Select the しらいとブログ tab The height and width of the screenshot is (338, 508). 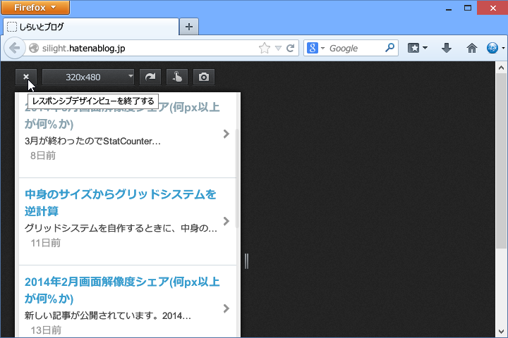tap(91, 27)
